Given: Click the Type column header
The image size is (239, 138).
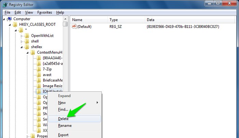Looking at the screenshot, I should 126,20.
